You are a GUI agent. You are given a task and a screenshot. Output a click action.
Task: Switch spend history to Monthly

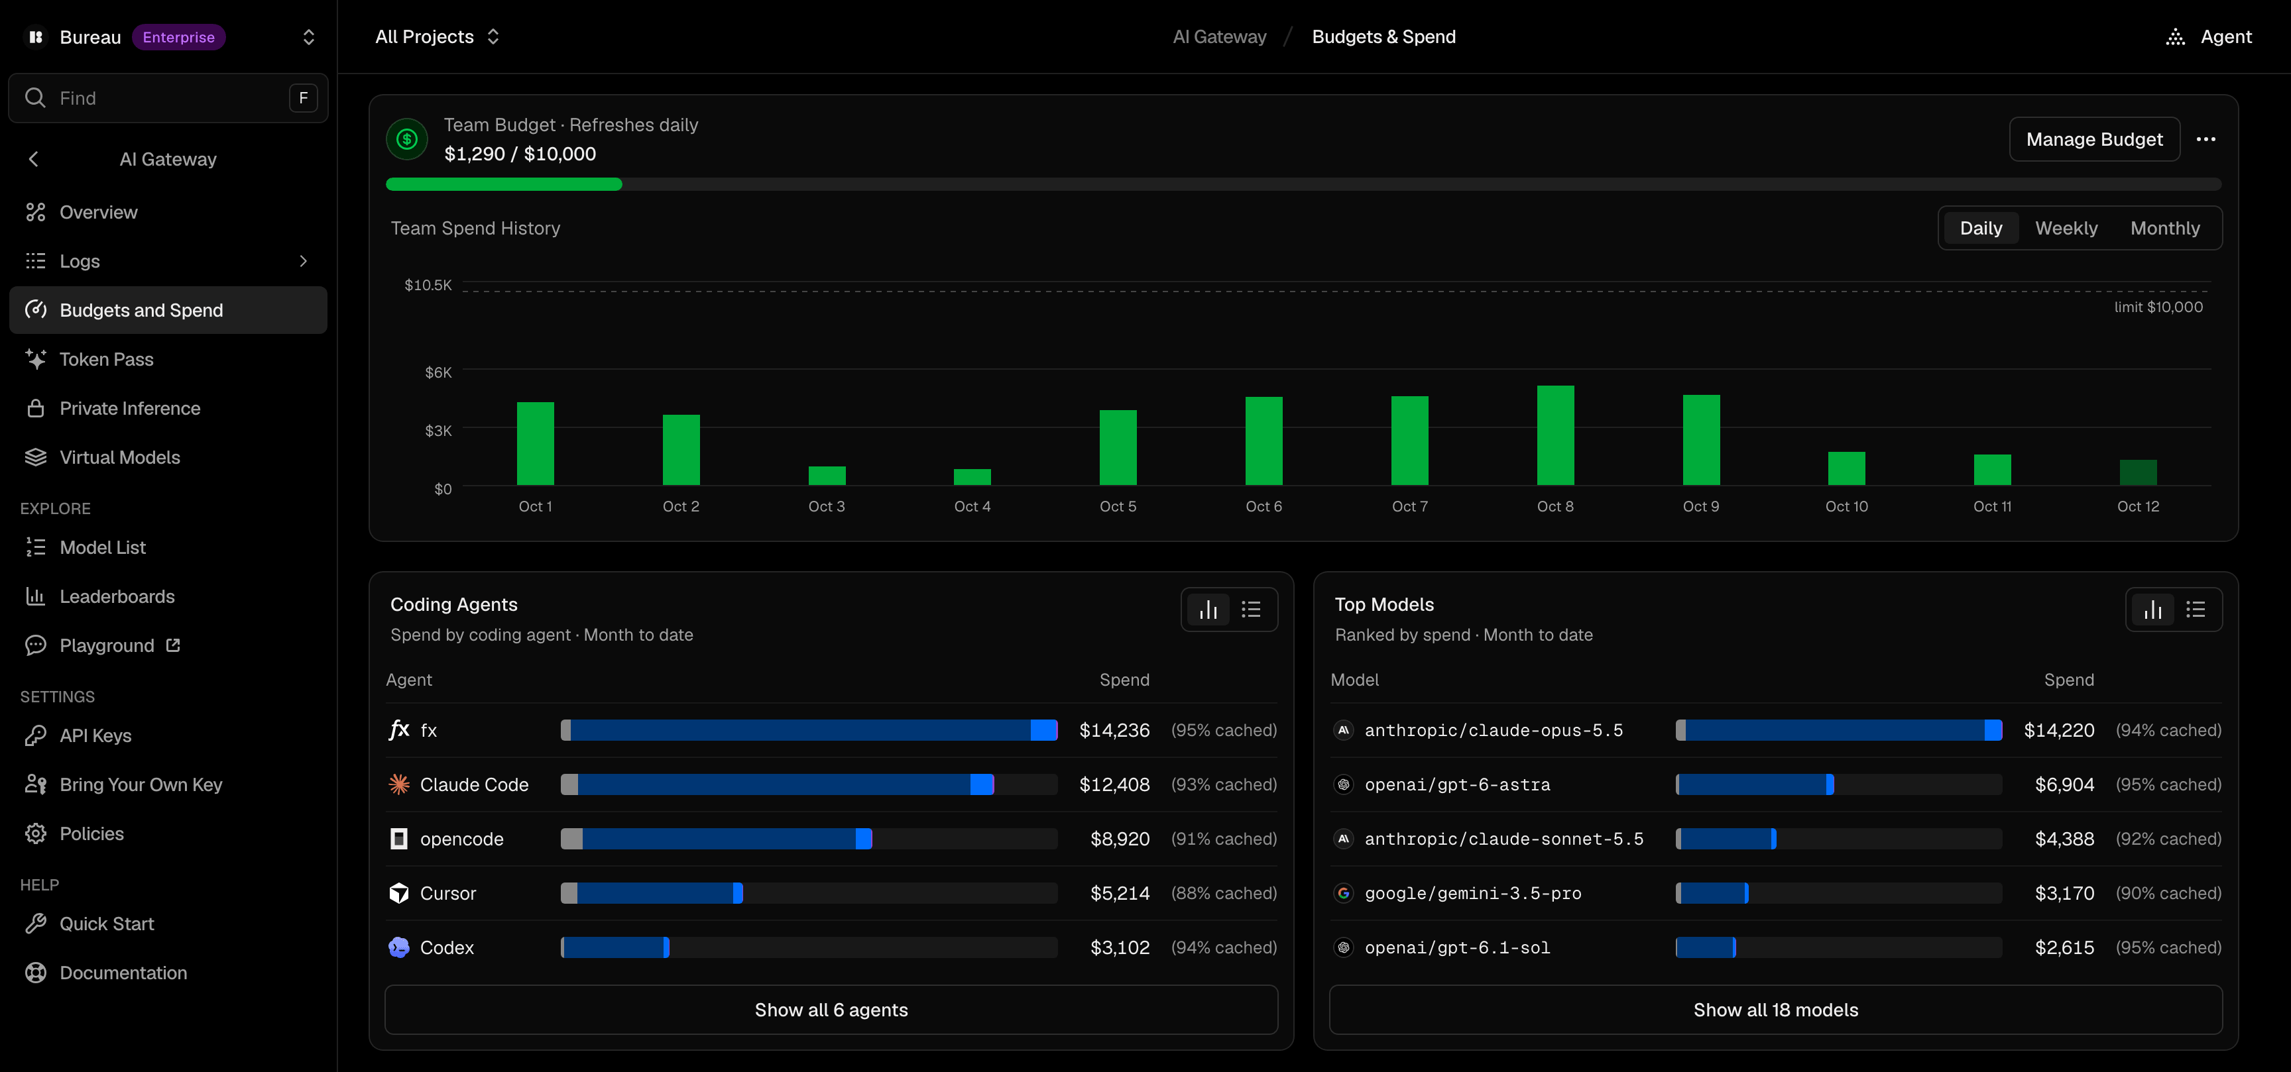(2164, 229)
